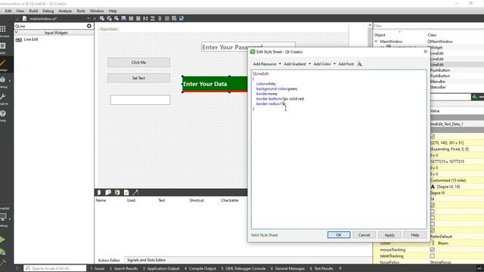484x272 pixels.
Task: Toggle the tabletTracking property checkbox
Action: pyautogui.click(x=433, y=256)
